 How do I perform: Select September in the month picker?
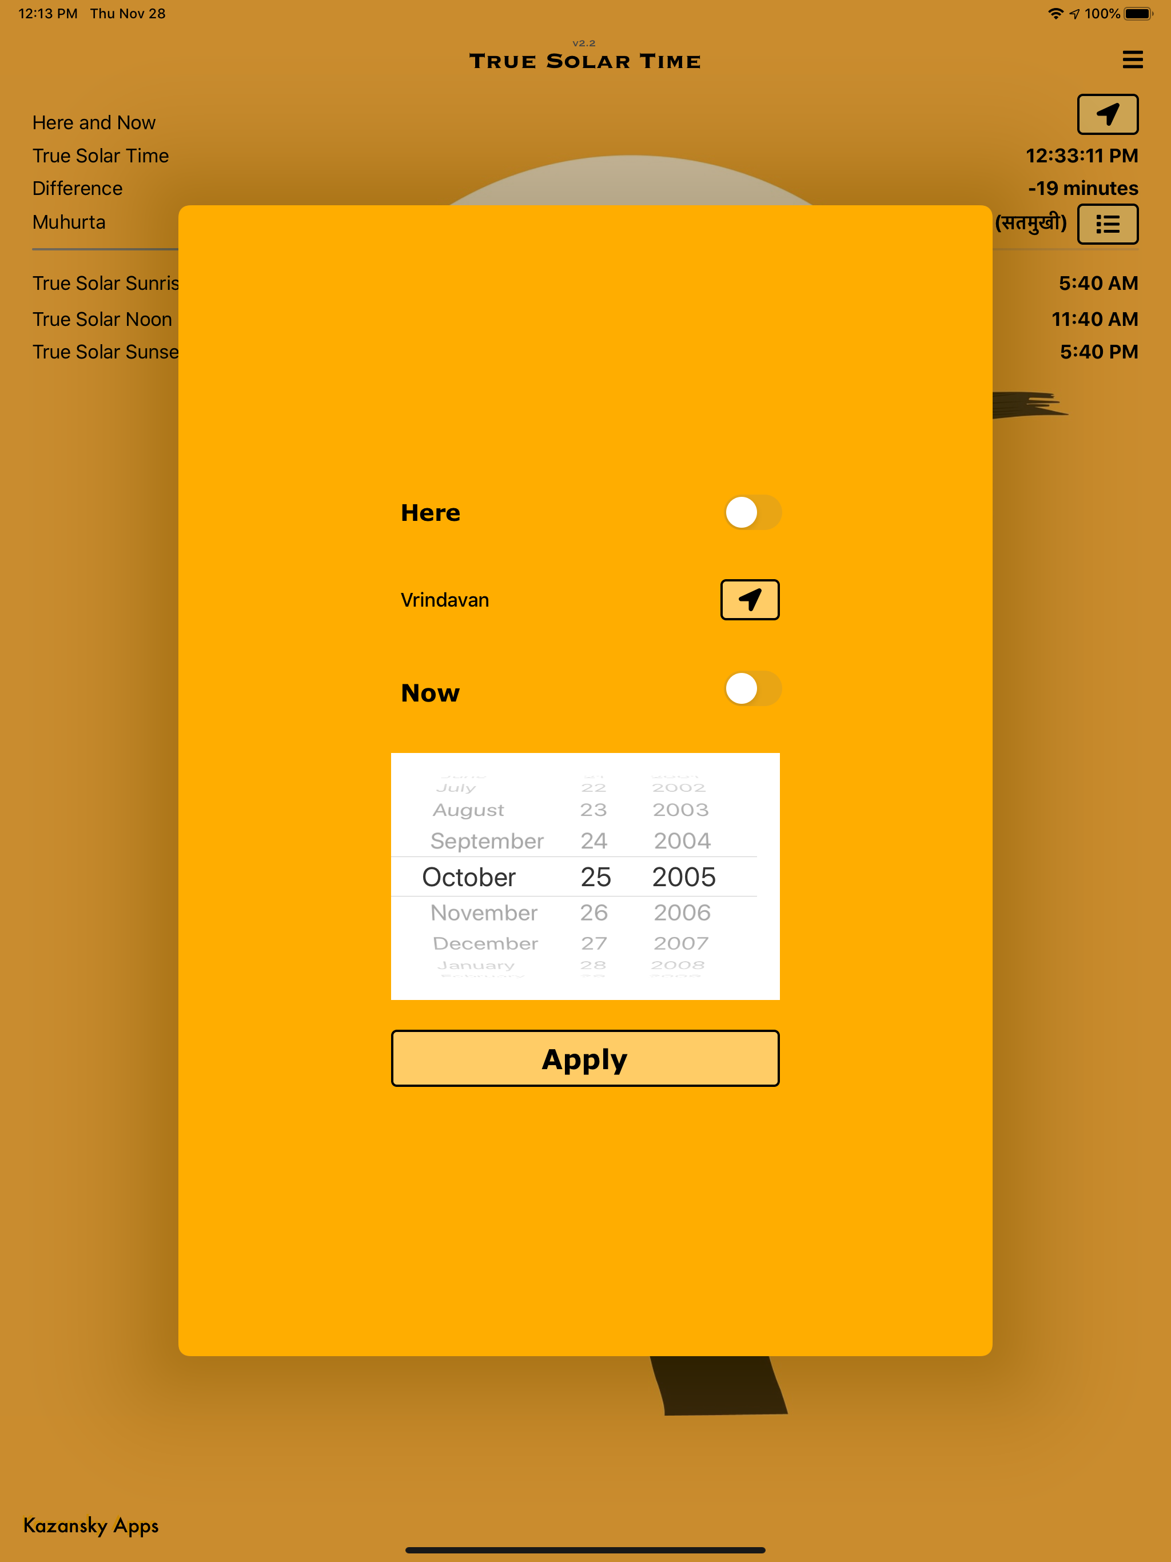[x=487, y=841]
